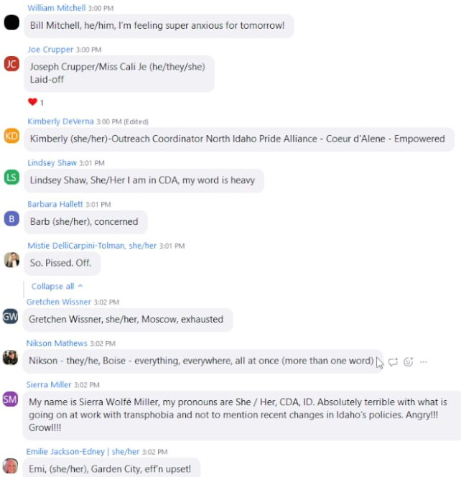Collapse all thread replies
461x477 pixels.
(x=57, y=286)
